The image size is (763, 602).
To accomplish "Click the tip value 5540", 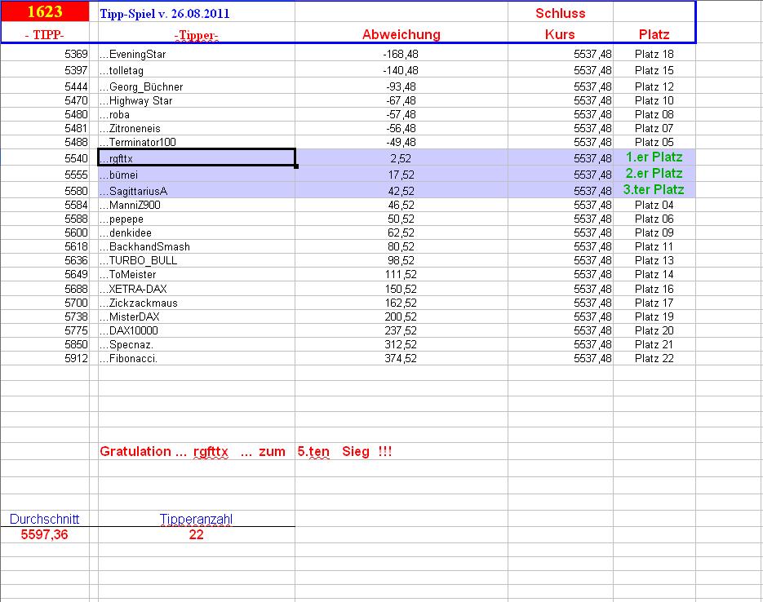I will click(x=45, y=158).
